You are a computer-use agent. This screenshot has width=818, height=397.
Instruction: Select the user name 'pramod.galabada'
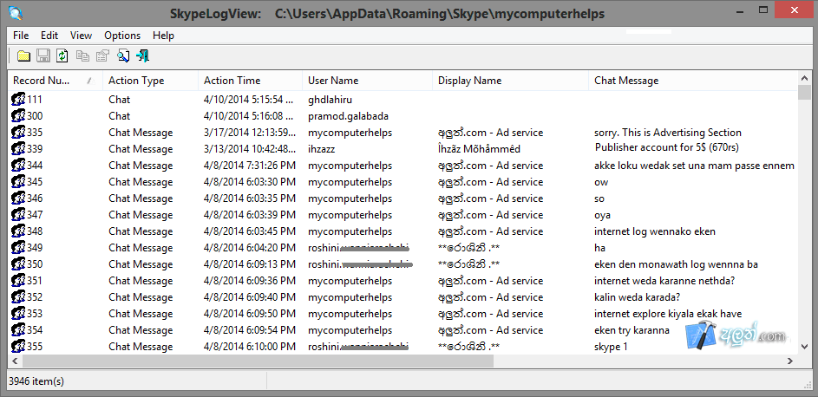point(348,115)
